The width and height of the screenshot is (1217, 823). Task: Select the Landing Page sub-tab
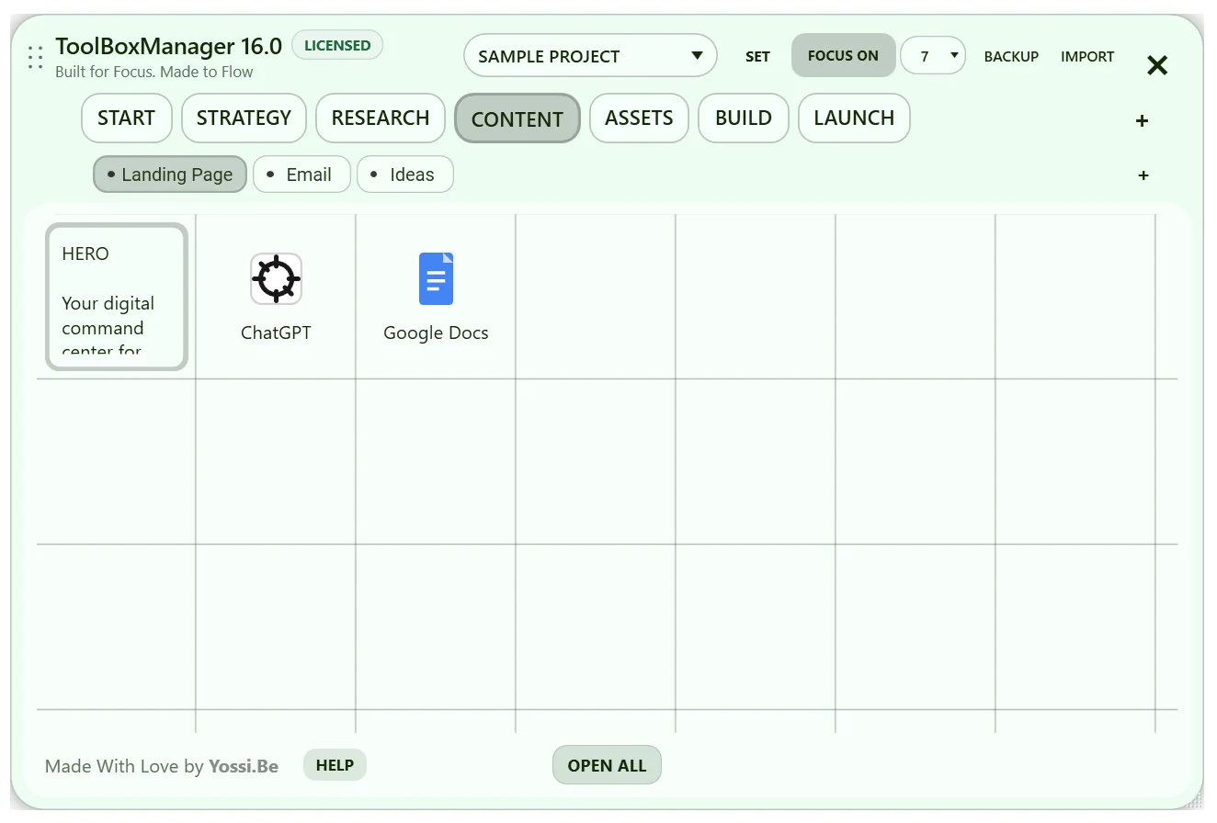click(x=170, y=175)
